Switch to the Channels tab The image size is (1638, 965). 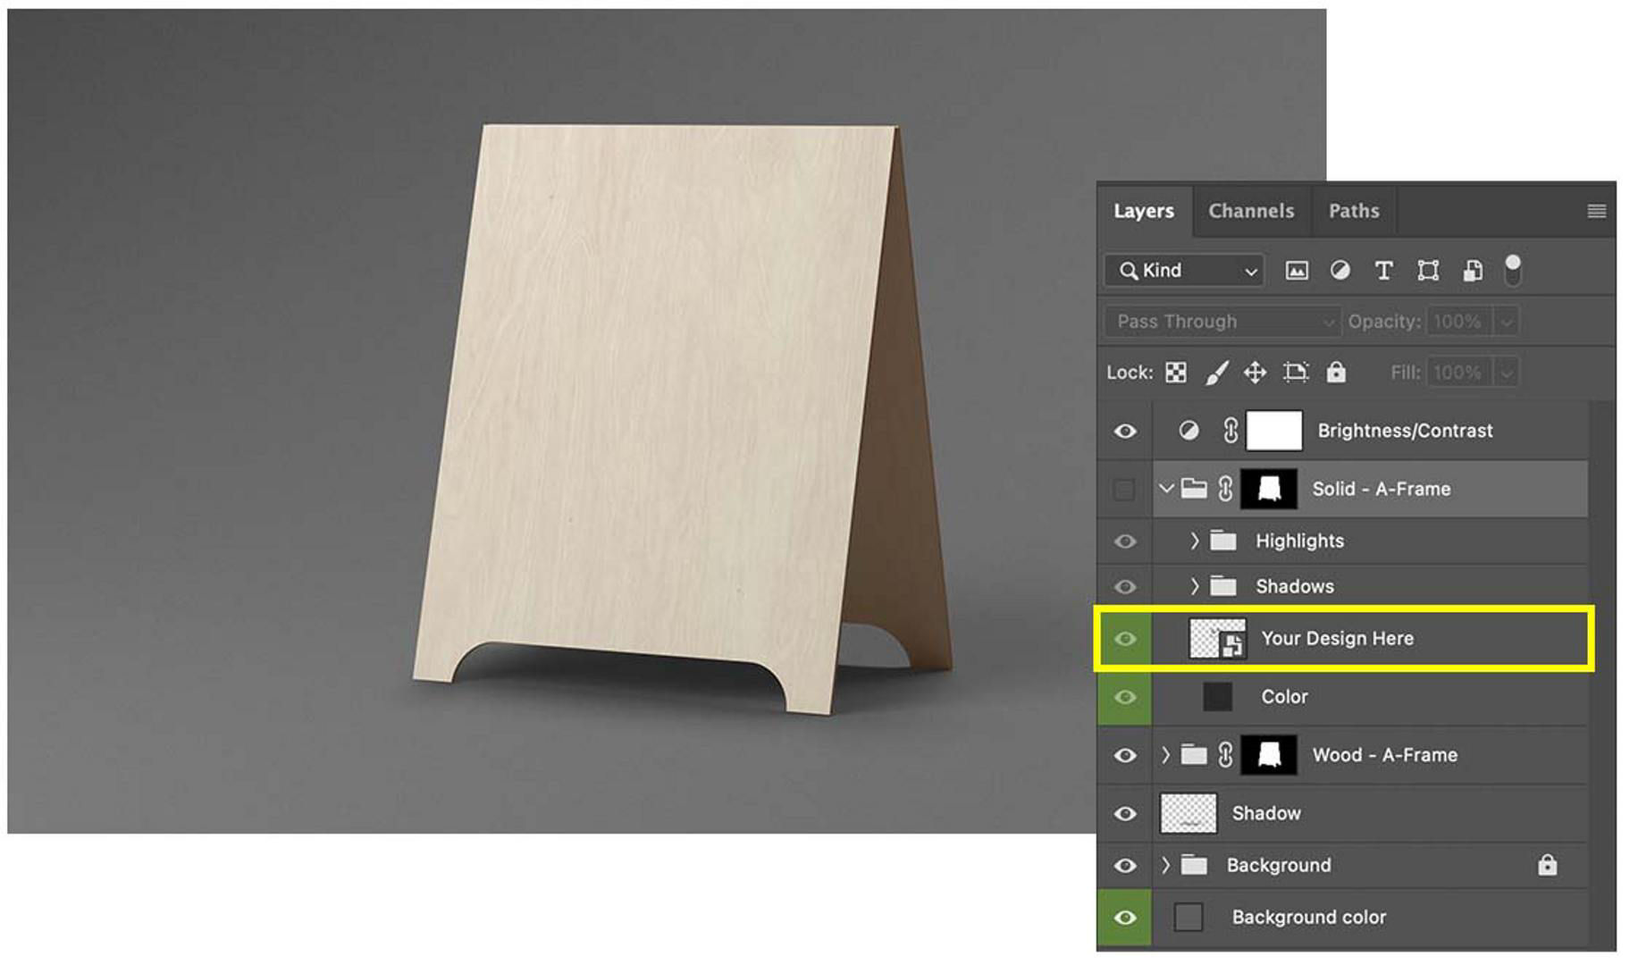[1251, 211]
